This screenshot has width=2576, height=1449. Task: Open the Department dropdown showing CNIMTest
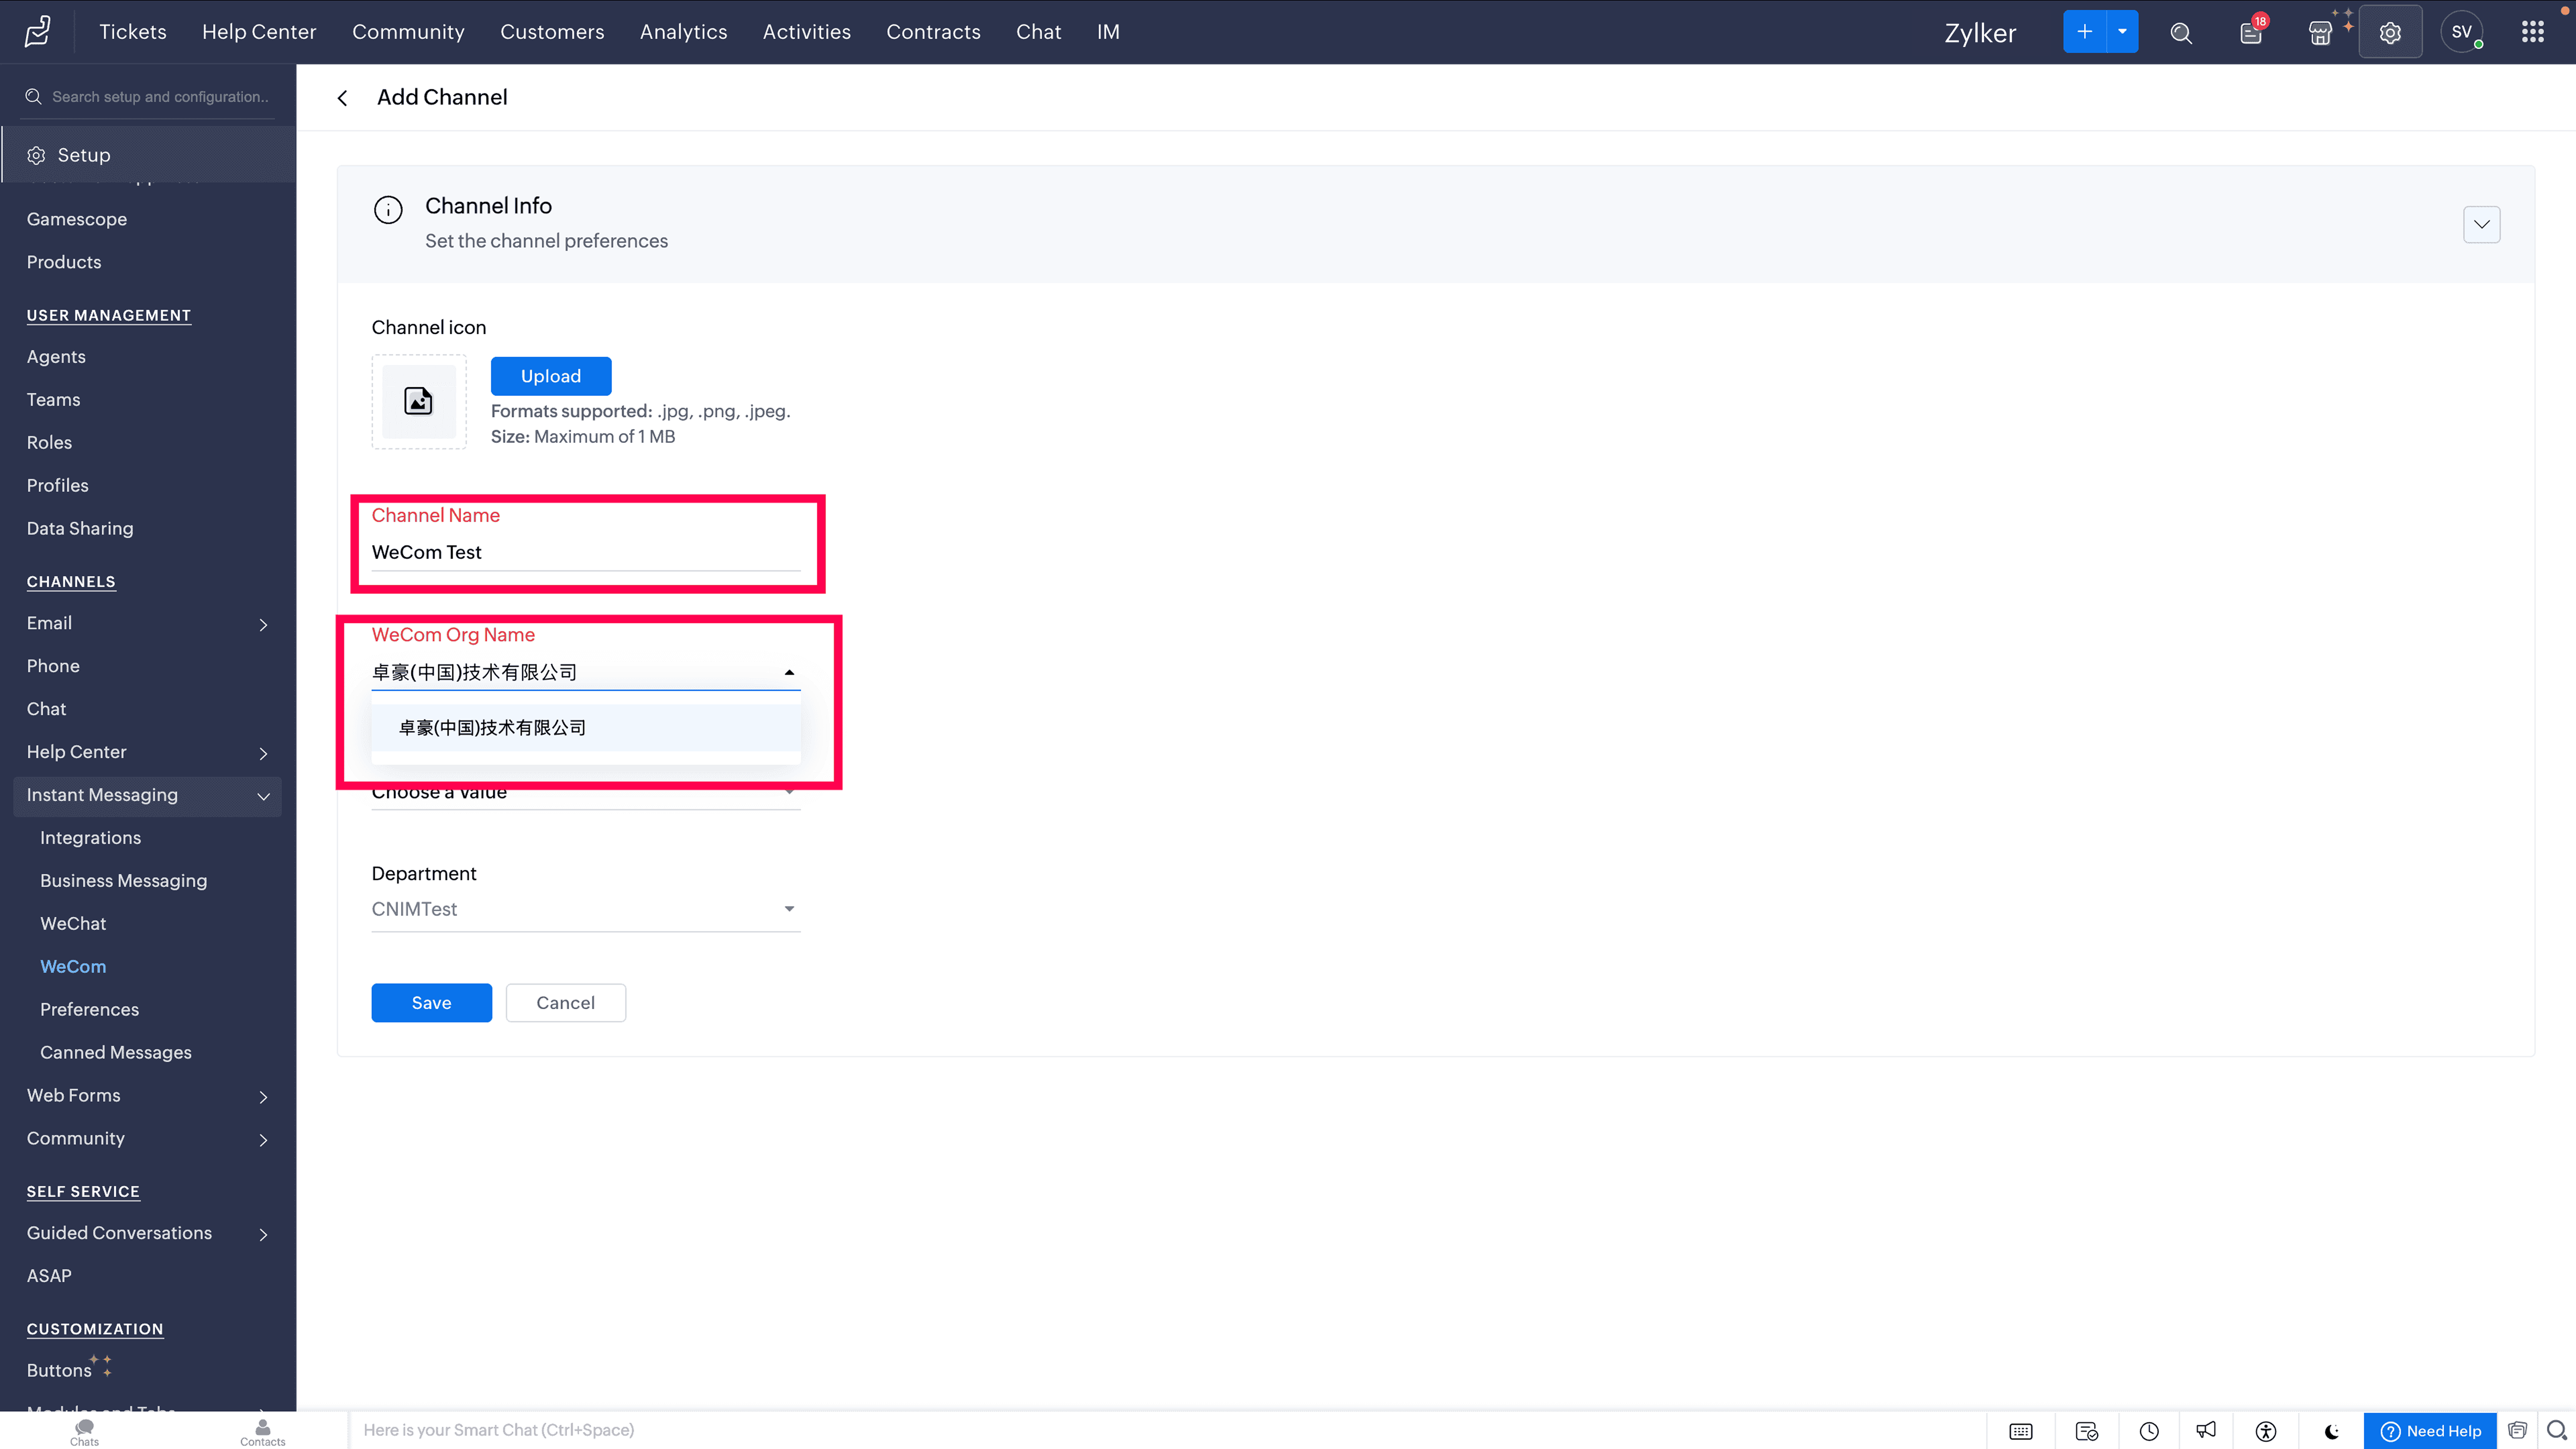[x=585, y=909]
